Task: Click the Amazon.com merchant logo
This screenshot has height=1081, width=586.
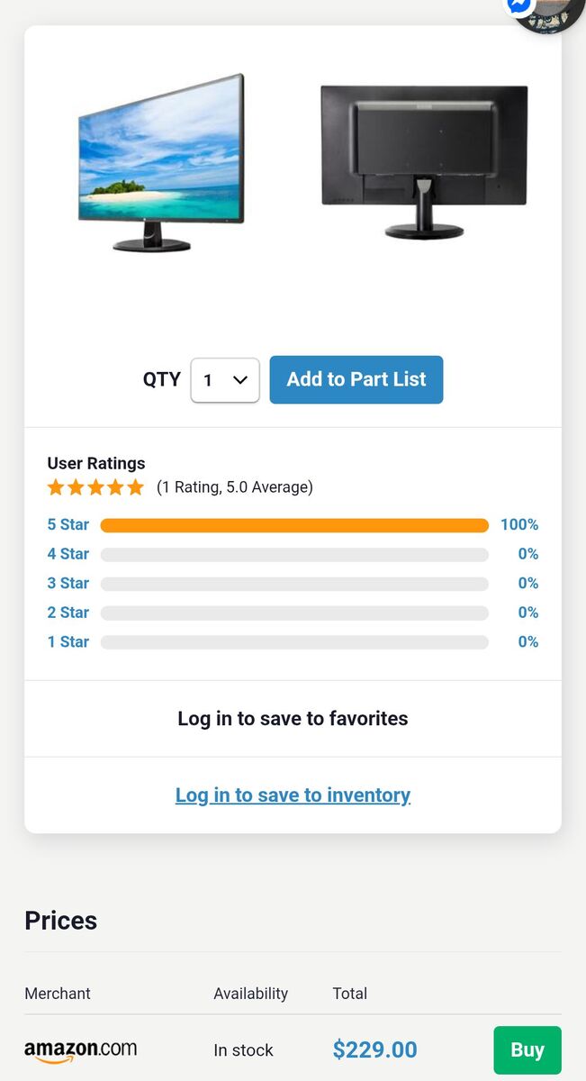Action: (81, 1049)
